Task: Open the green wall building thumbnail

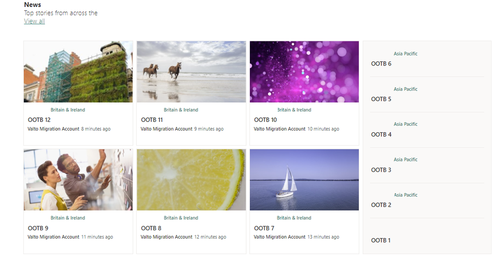Action: click(78, 72)
